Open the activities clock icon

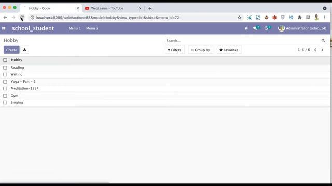pyautogui.click(x=267, y=28)
